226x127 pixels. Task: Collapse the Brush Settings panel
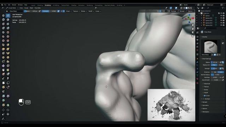click(206, 59)
